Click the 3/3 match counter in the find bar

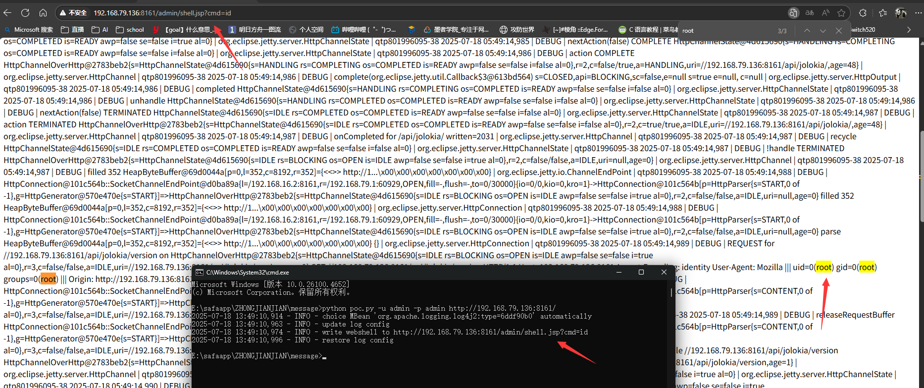(x=782, y=31)
